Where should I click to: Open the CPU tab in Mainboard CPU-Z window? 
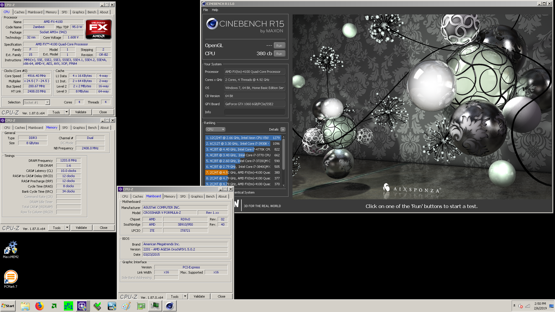coord(125,196)
